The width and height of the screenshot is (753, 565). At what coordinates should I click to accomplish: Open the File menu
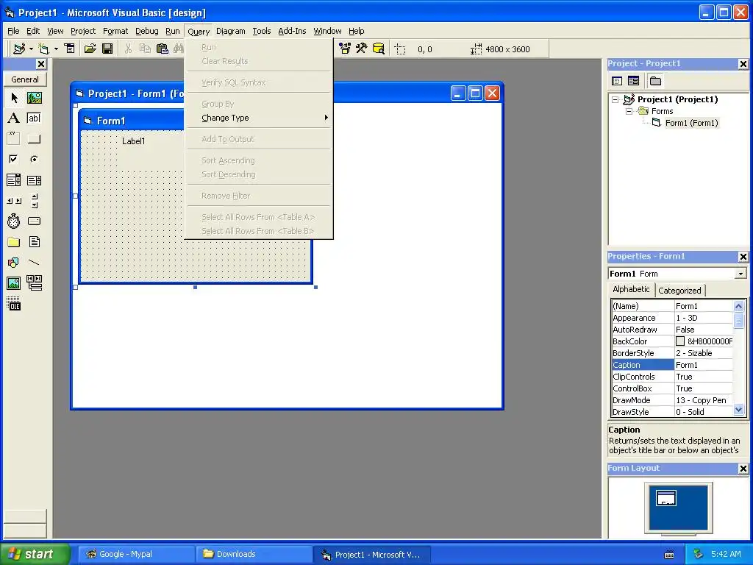(x=13, y=31)
